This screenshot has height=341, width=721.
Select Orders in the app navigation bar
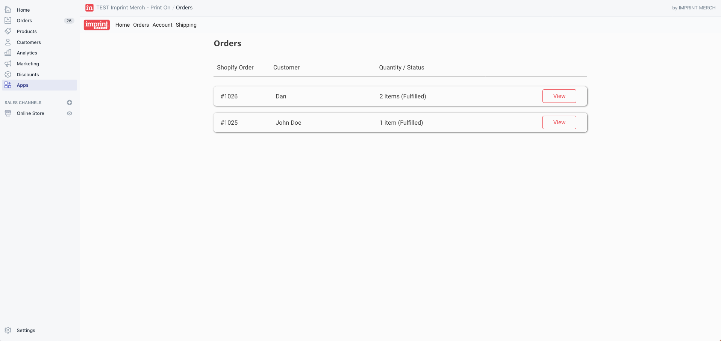coord(141,25)
